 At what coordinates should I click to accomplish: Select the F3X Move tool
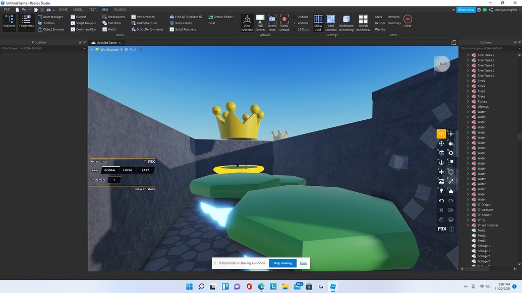441,134
